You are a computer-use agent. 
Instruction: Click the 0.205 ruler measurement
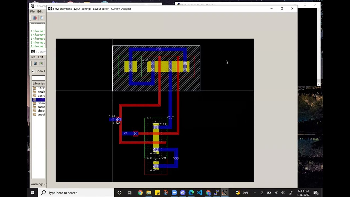pos(162,158)
